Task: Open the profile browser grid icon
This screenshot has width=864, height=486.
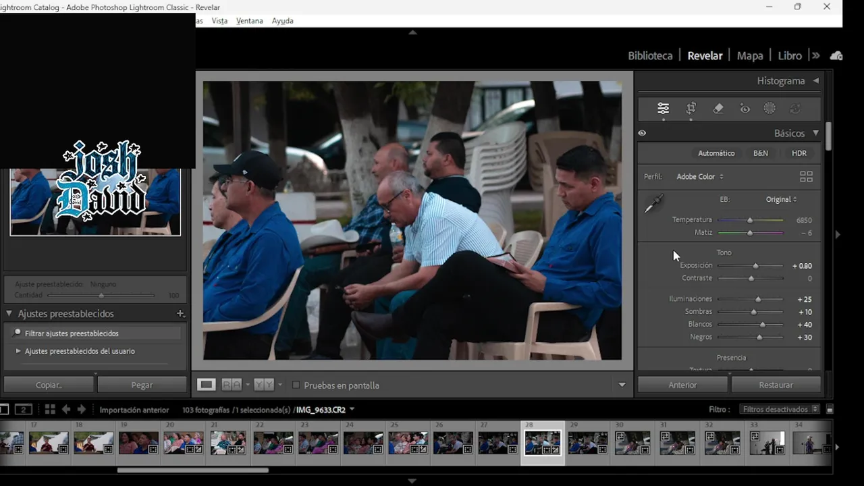Action: [806, 177]
